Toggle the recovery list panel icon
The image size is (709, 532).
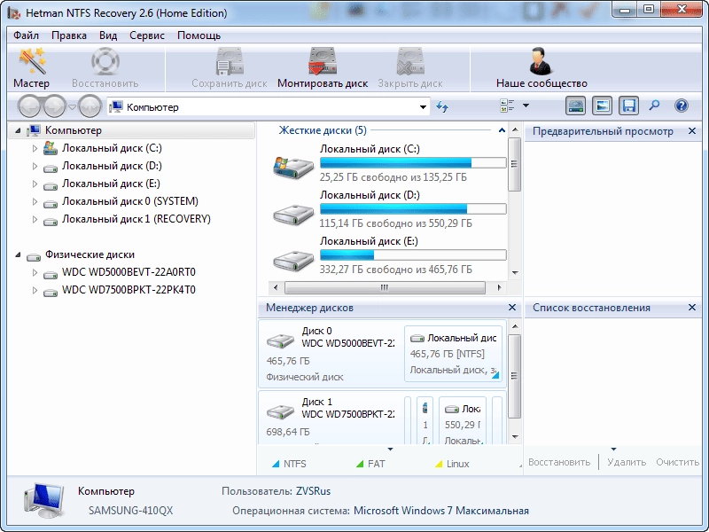click(x=629, y=106)
